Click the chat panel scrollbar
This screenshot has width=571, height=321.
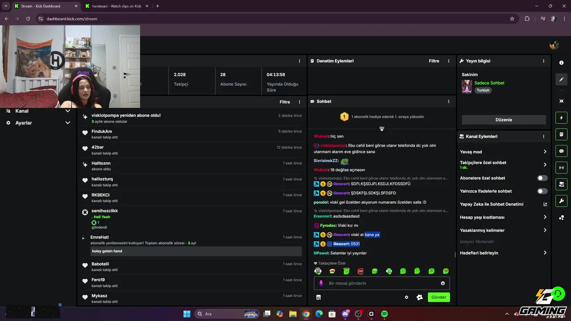pos(455,255)
